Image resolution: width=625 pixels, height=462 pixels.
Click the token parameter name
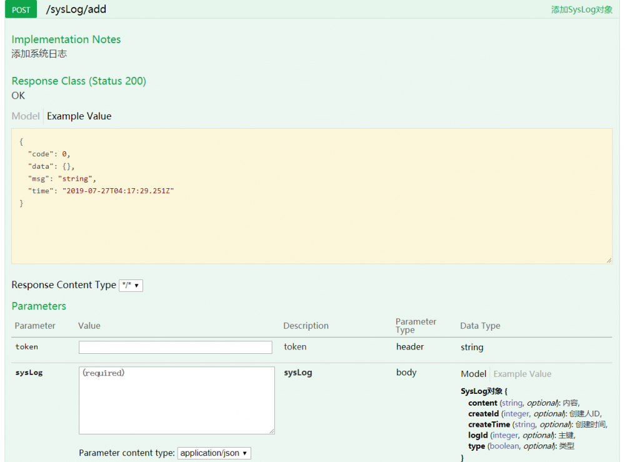pyautogui.click(x=27, y=347)
